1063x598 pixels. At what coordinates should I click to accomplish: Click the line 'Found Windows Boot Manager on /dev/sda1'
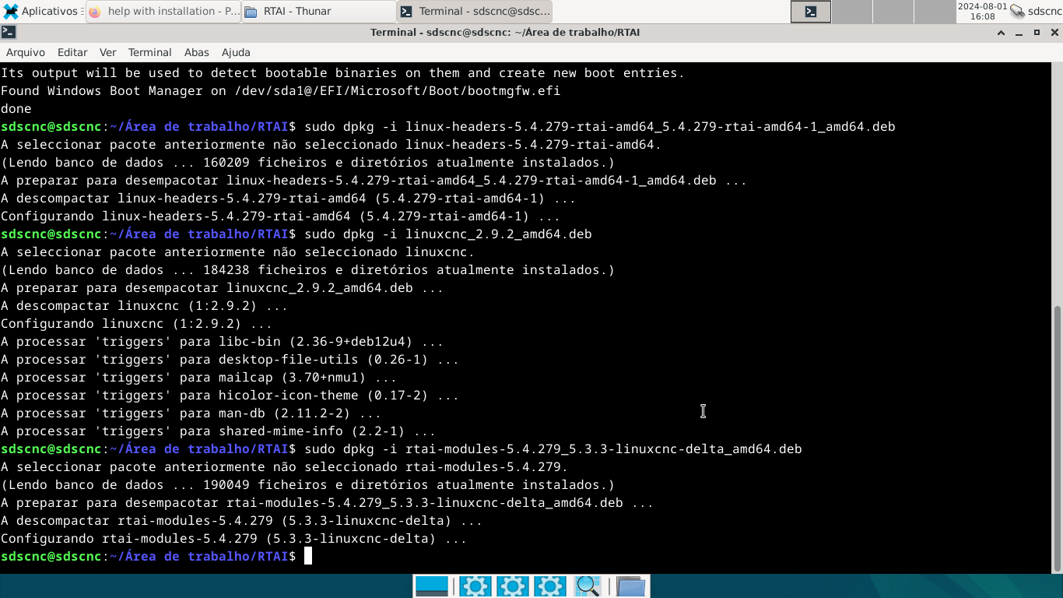click(x=281, y=91)
